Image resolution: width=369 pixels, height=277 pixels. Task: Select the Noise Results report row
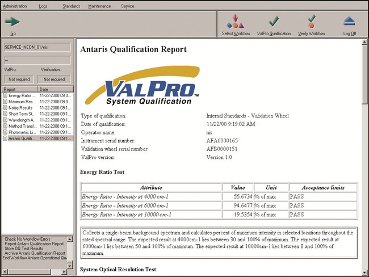tap(37, 107)
